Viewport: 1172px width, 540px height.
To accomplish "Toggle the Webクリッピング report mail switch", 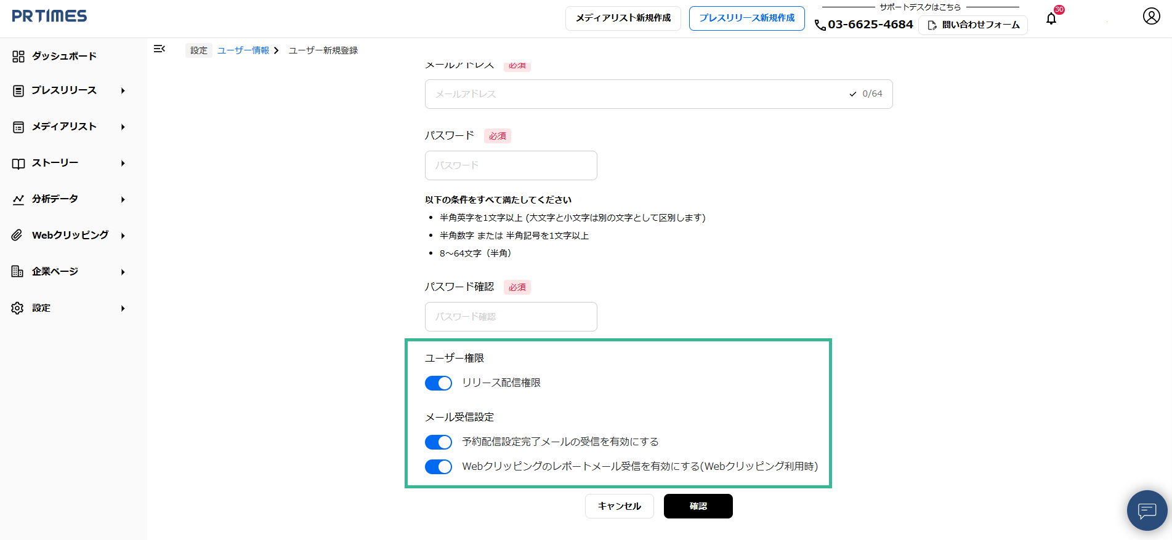I will (x=438, y=467).
